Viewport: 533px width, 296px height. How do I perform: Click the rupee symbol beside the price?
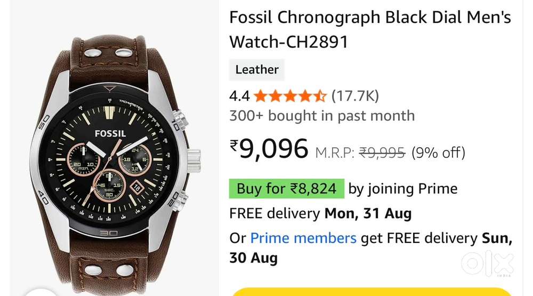(234, 146)
